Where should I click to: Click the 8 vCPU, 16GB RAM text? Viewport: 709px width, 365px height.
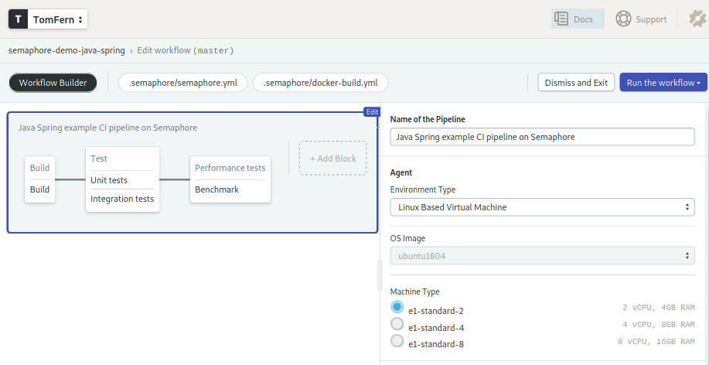click(x=656, y=341)
